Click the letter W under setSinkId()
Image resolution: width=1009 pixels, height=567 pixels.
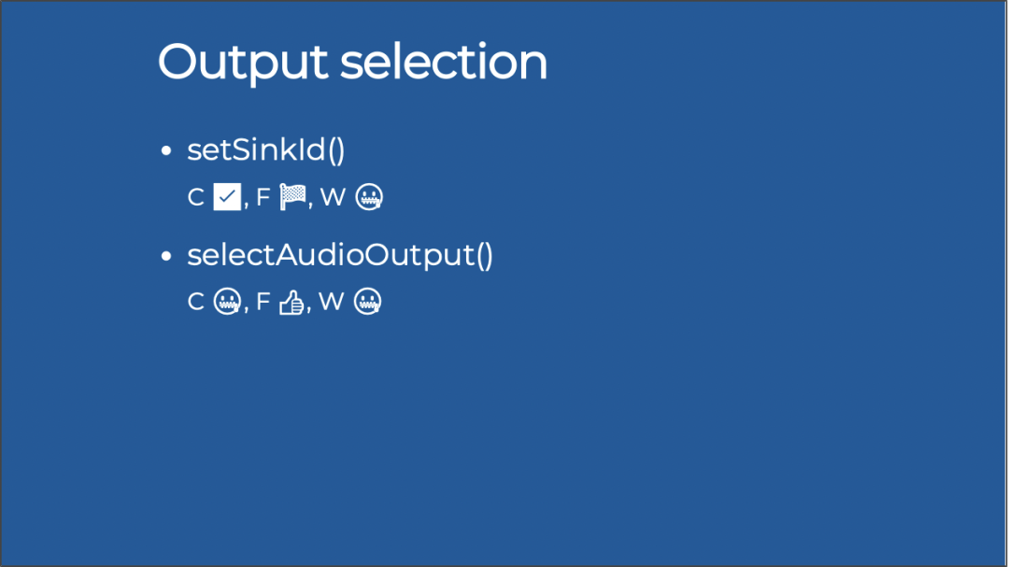333,198
